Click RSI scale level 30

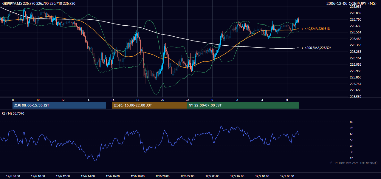(x=351, y=152)
